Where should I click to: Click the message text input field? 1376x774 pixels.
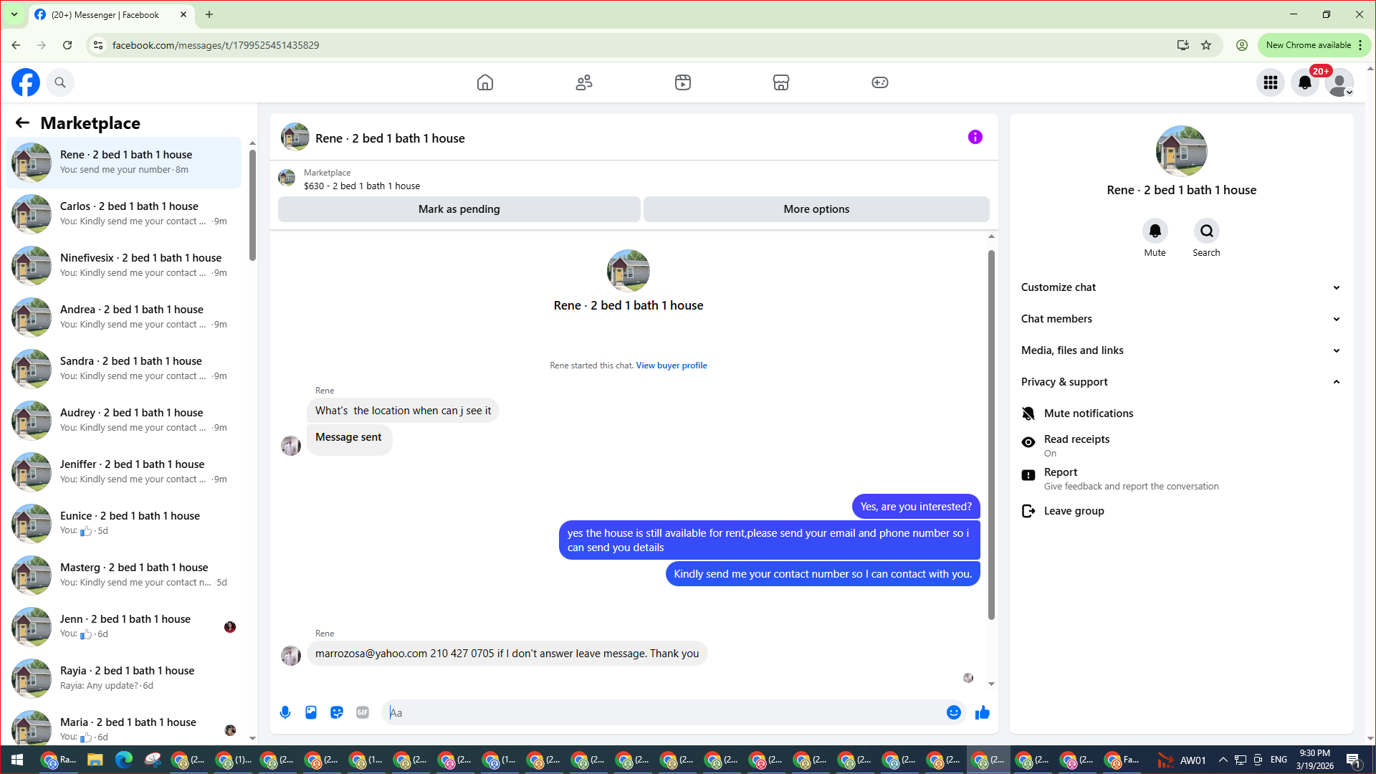point(666,712)
